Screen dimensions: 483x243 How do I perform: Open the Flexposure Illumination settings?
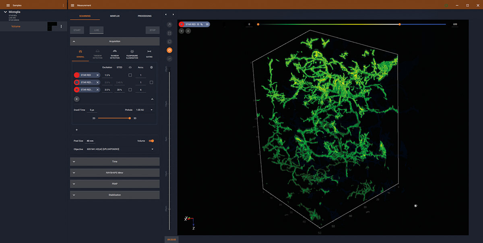point(132,54)
